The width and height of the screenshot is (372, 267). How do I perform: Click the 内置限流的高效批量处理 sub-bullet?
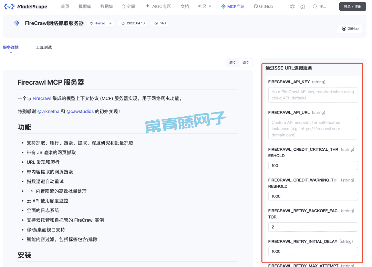(61, 191)
